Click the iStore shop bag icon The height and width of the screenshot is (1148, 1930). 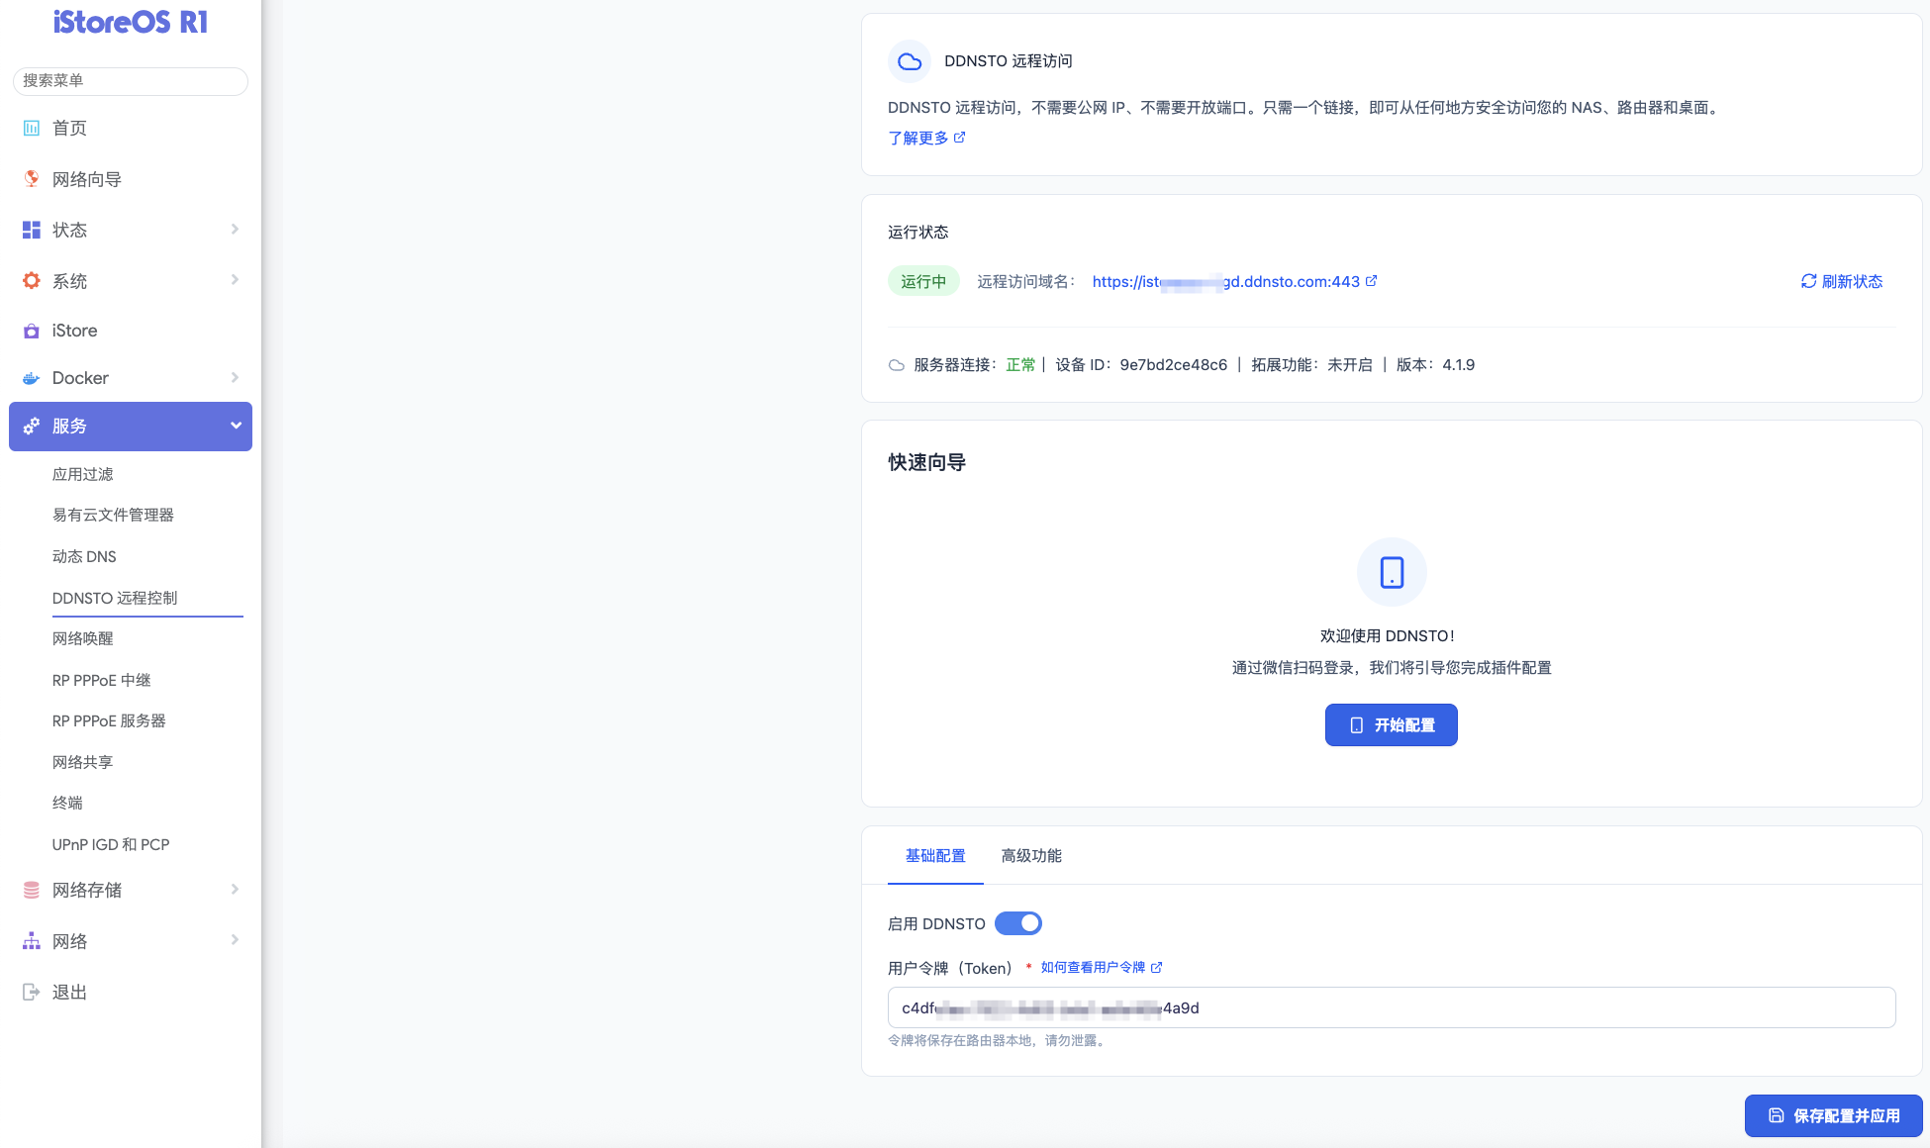click(x=32, y=331)
